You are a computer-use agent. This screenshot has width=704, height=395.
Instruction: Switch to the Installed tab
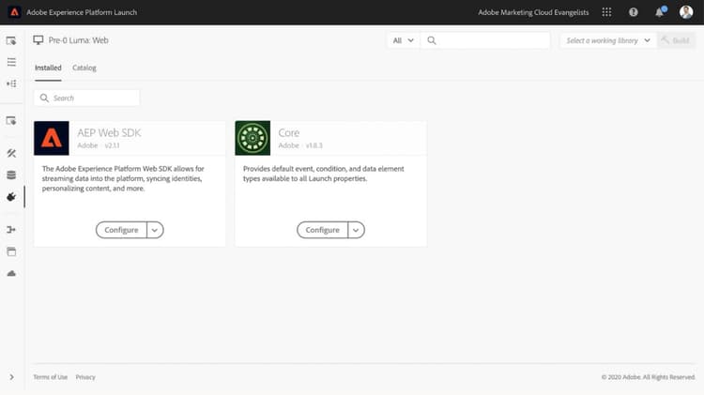(48, 68)
